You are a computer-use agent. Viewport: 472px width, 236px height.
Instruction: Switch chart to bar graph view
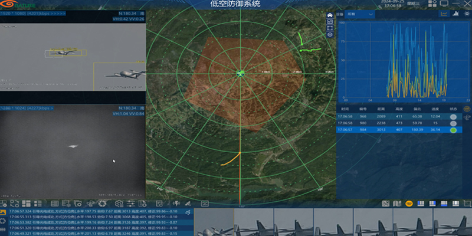(454, 13)
